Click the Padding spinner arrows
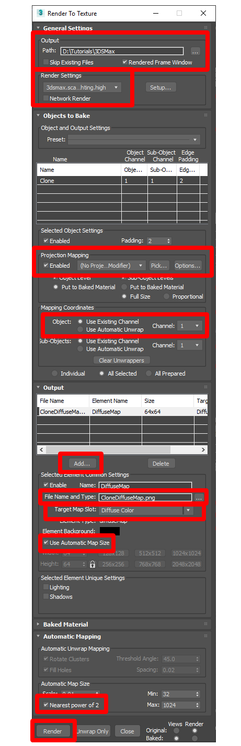 168,241
